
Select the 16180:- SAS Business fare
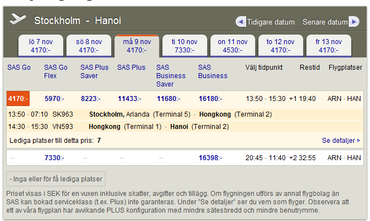[x=210, y=99]
